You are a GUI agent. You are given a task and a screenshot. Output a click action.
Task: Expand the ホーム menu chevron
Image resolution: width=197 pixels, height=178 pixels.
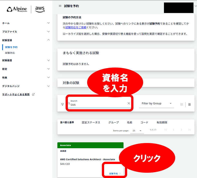point(48,23)
